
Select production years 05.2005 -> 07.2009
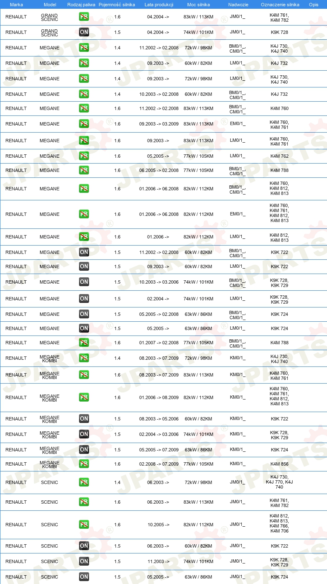159,450
